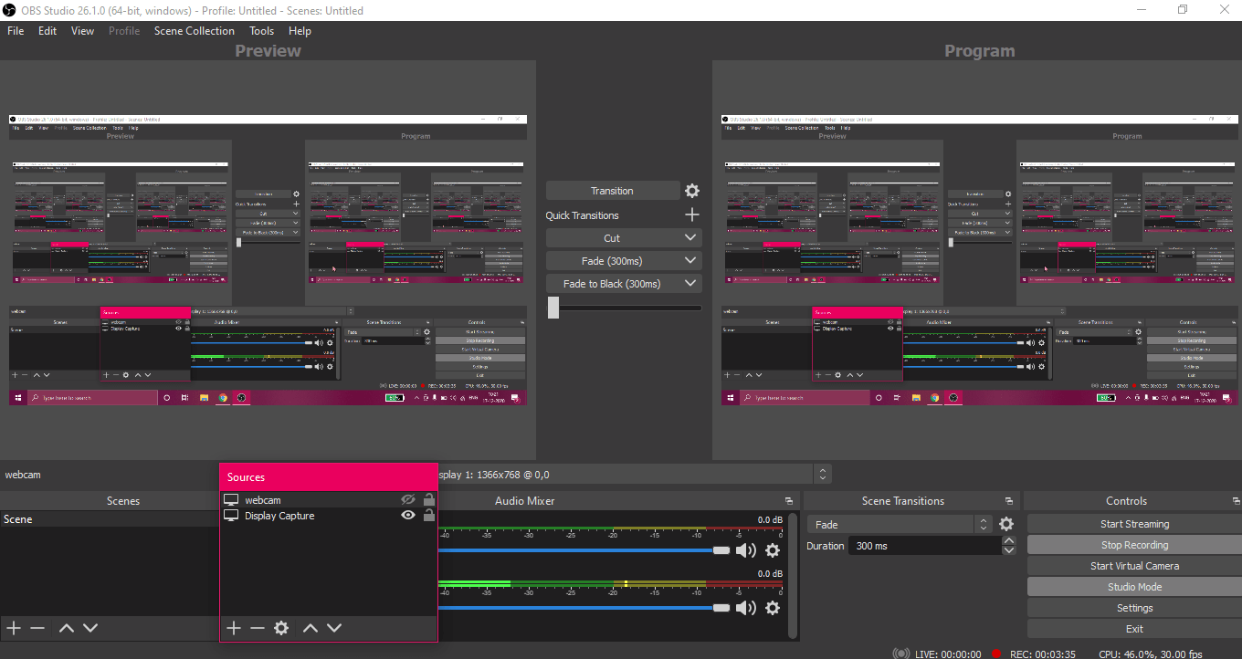This screenshot has height=659, width=1242.
Task: Click the transition T-bar slider handle
Action: 553,308
